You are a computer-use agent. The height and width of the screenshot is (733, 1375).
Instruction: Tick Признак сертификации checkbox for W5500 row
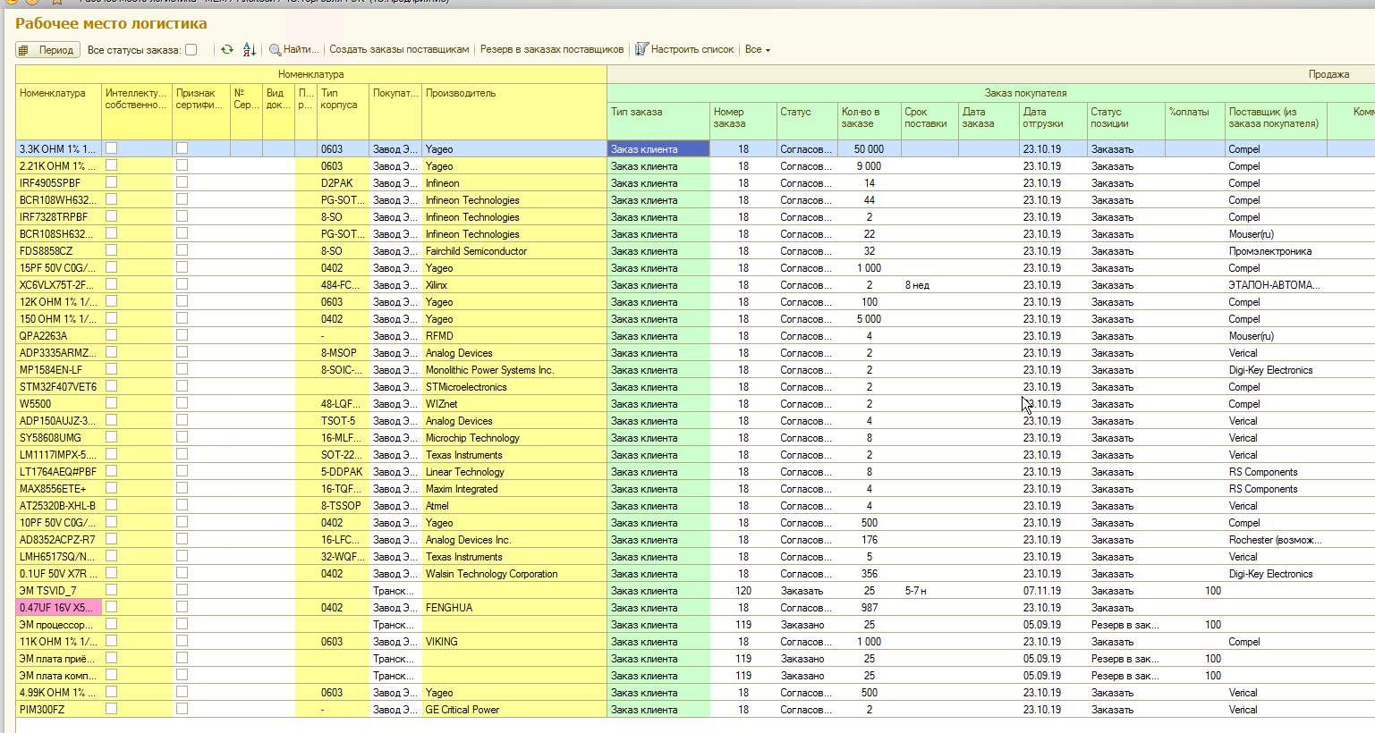point(182,403)
